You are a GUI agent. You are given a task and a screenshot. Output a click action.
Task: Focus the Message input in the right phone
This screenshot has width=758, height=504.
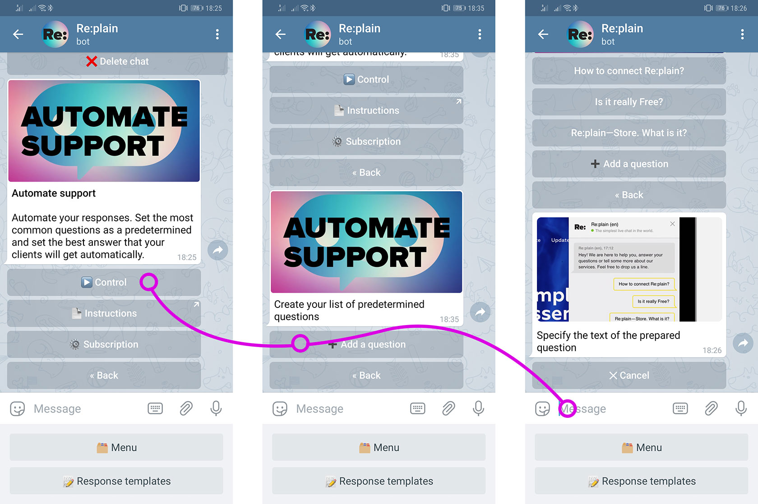(x=611, y=409)
